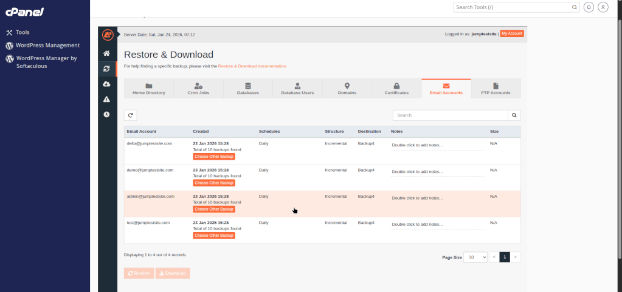Click the notes field for test@jumptestsite.com
Image resolution: width=622 pixels, height=292 pixels.
[x=438, y=224]
